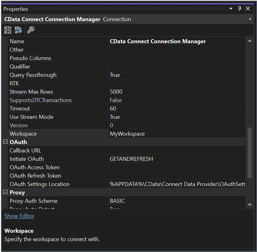Click the scrollbar down arrow
The width and height of the screenshot is (257, 252).
pyautogui.click(x=250, y=204)
